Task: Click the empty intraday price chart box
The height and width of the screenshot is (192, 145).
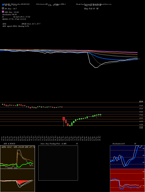Action: pyautogui.click(x=58, y=163)
